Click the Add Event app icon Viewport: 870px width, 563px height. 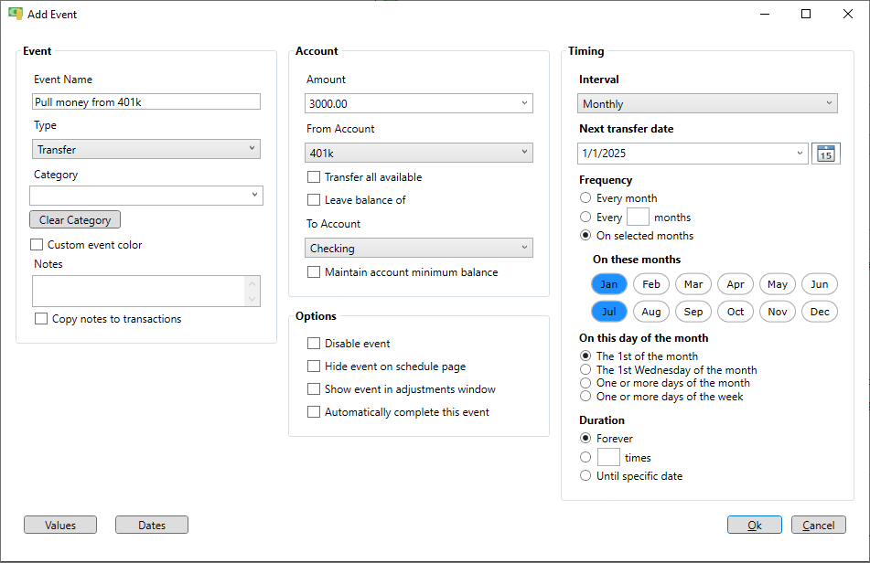[x=15, y=14]
